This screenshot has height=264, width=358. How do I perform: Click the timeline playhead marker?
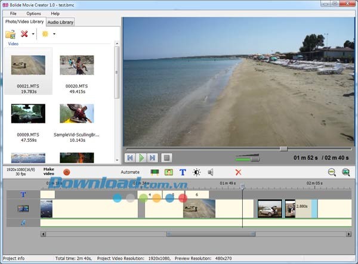(x=242, y=187)
